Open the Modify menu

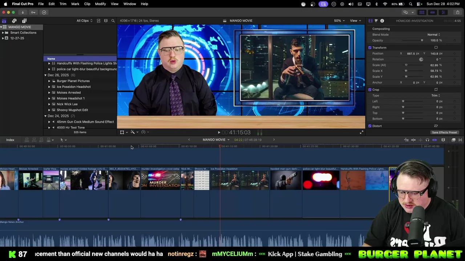coord(100,4)
